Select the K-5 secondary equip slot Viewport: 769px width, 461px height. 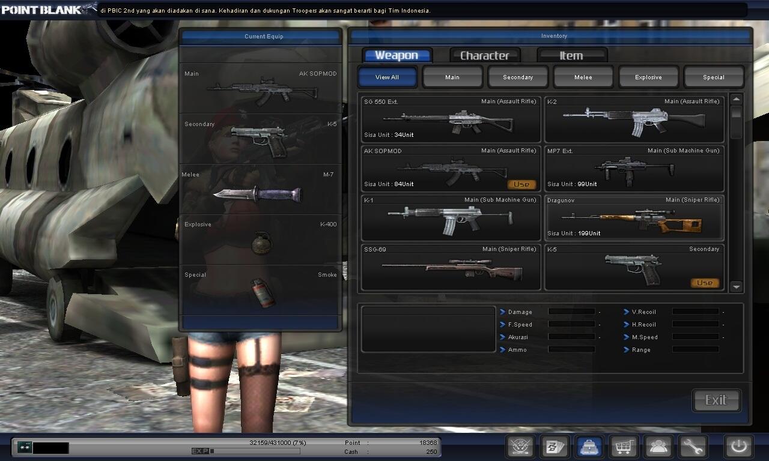point(261,139)
